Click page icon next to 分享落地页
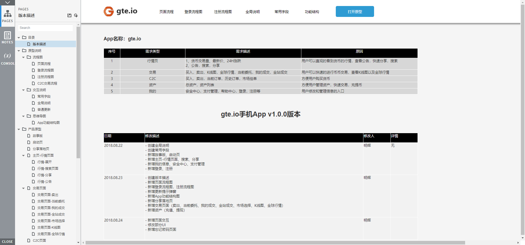The width and height of the screenshot is (525, 245). (x=29, y=149)
